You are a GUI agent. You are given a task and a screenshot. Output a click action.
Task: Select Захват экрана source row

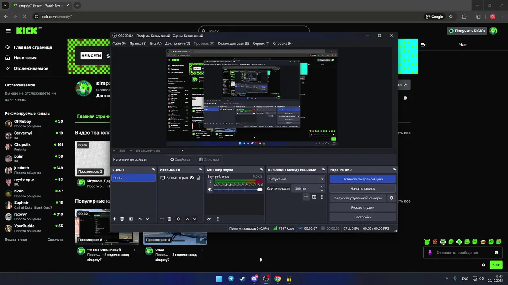(x=180, y=178)
